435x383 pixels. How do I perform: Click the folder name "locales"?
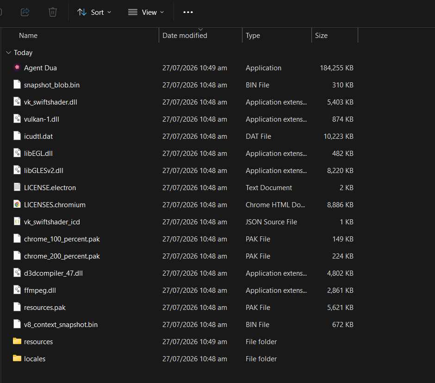tap(35, 359)
